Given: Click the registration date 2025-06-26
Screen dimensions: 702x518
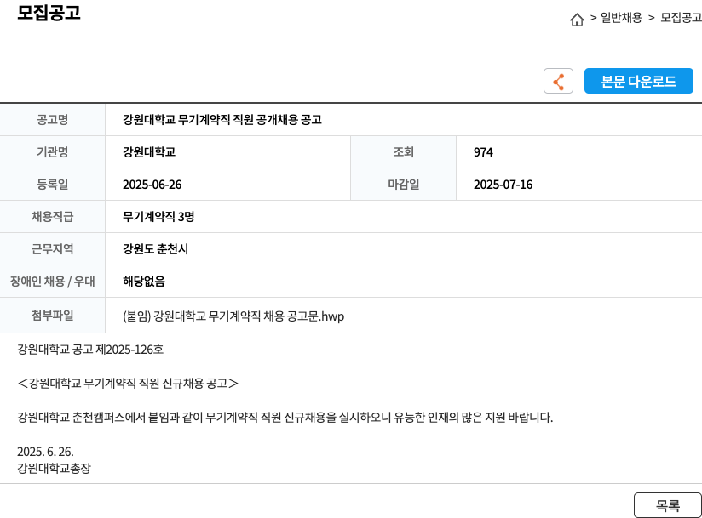Looking at the screenshot, I should tap(152, 185).
